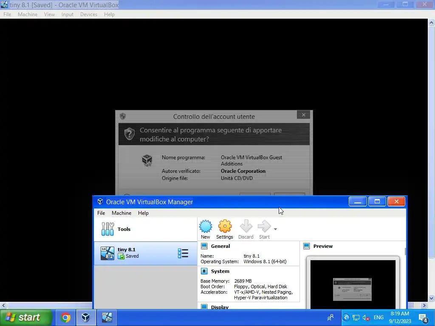
Task: Select 'Windows 8.1 (64-bit)' operating system value
Action: tap(265, 261)
